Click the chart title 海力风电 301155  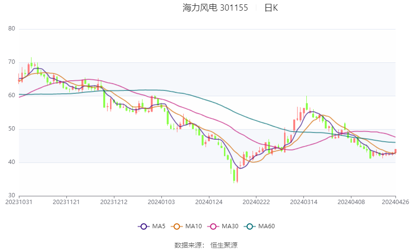click(215, 8)
